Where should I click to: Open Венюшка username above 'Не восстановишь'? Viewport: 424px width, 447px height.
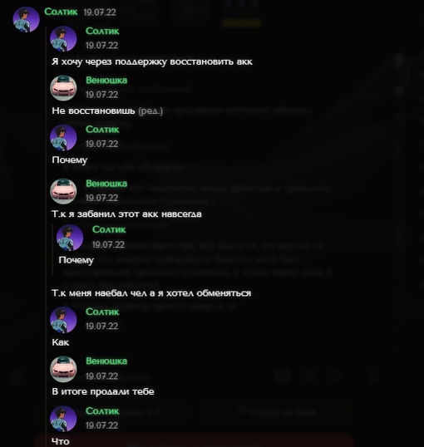tap(106, 80)
